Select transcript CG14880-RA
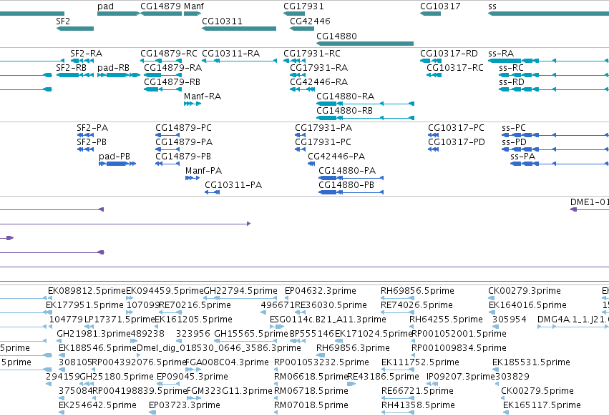Screen dimensions: 609x416 [365, 104]
